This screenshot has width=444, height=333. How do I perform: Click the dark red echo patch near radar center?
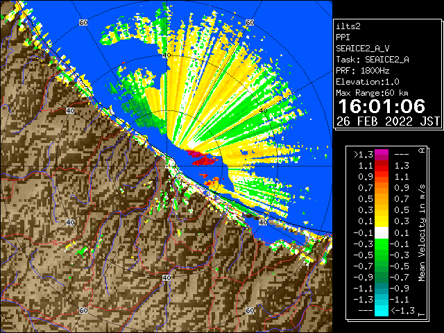(x=205, y=162)
